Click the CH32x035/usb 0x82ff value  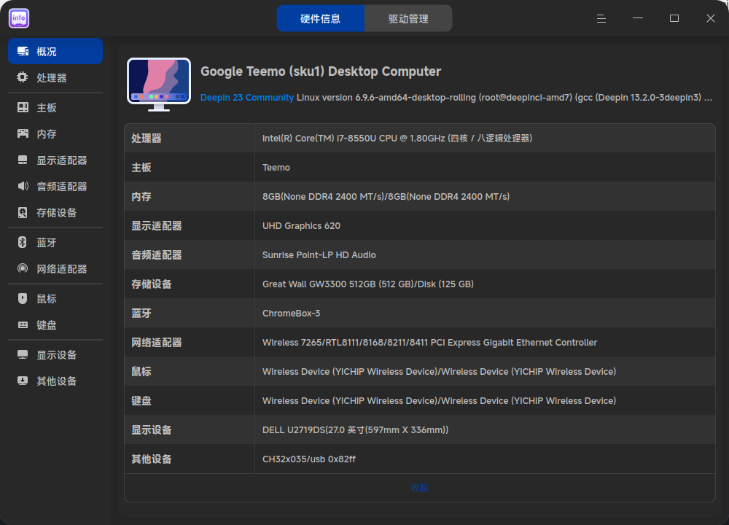tap(308, 459)
